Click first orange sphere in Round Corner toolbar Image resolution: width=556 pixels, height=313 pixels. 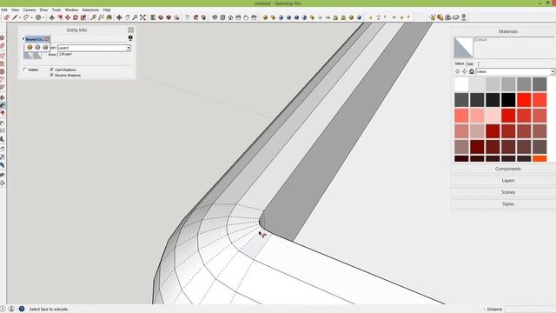pyautogui.click(x=30, y=47)
